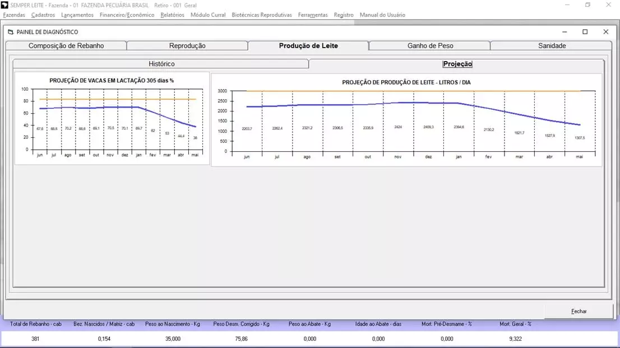Image resolution: width=620 pixels, height=348 pixels.
Task: Switch to Composição de Rebanho tab
Action: pos(66,46)
